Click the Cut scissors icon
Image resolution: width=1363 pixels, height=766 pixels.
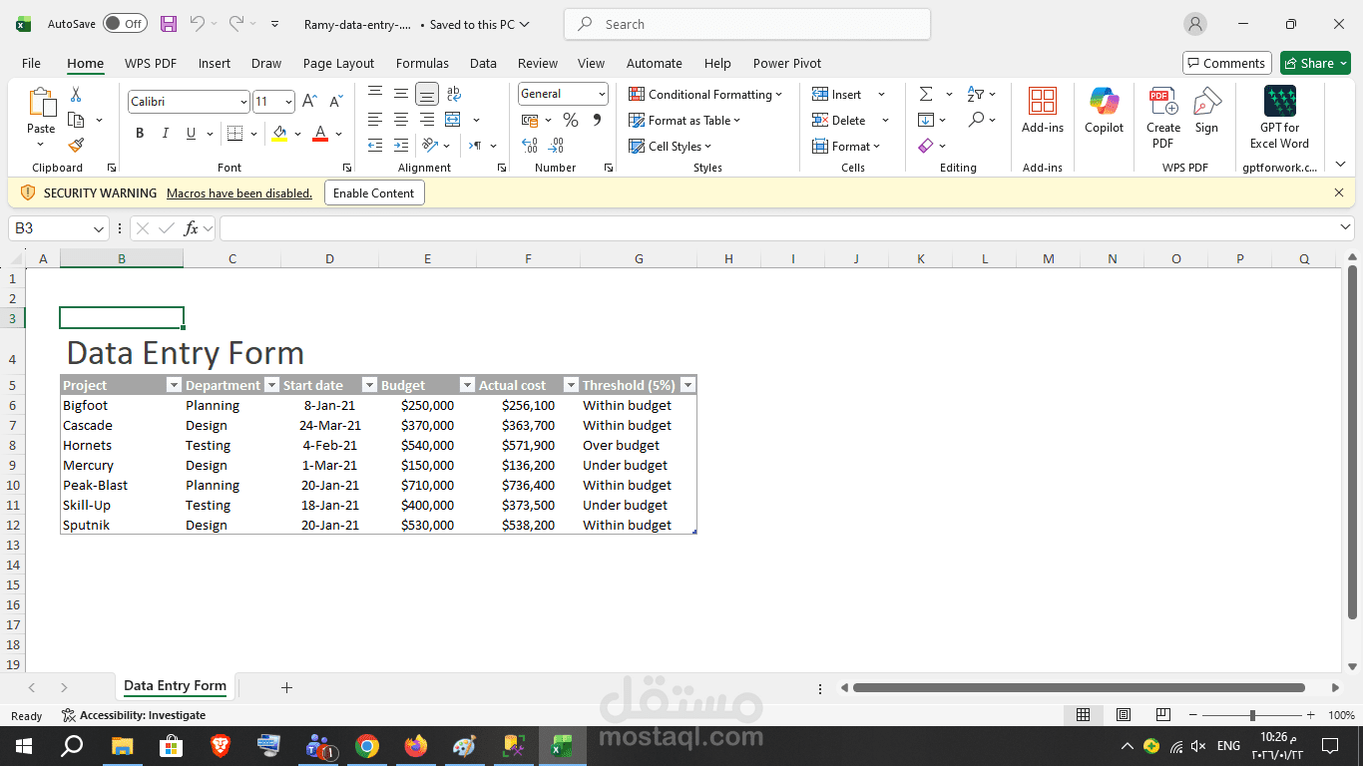76,95
